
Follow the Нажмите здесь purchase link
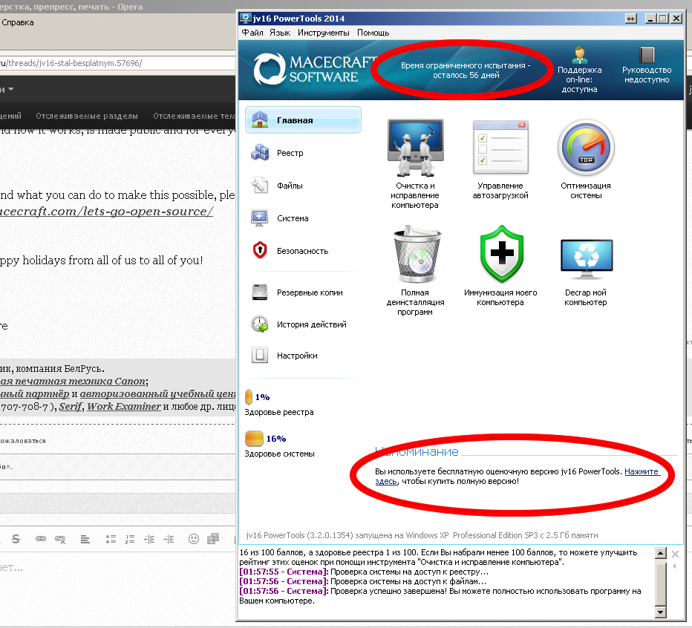(x=642, y=471)
